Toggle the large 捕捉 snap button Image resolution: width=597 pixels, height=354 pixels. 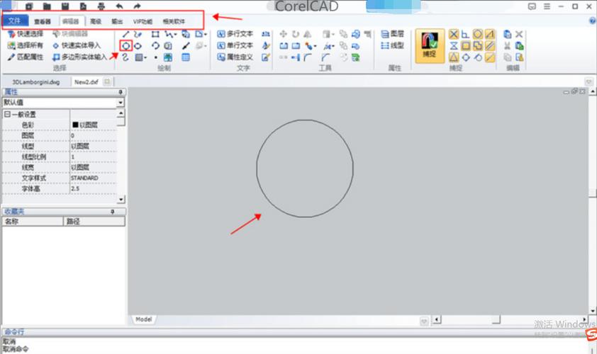click(x=430, y=45)
